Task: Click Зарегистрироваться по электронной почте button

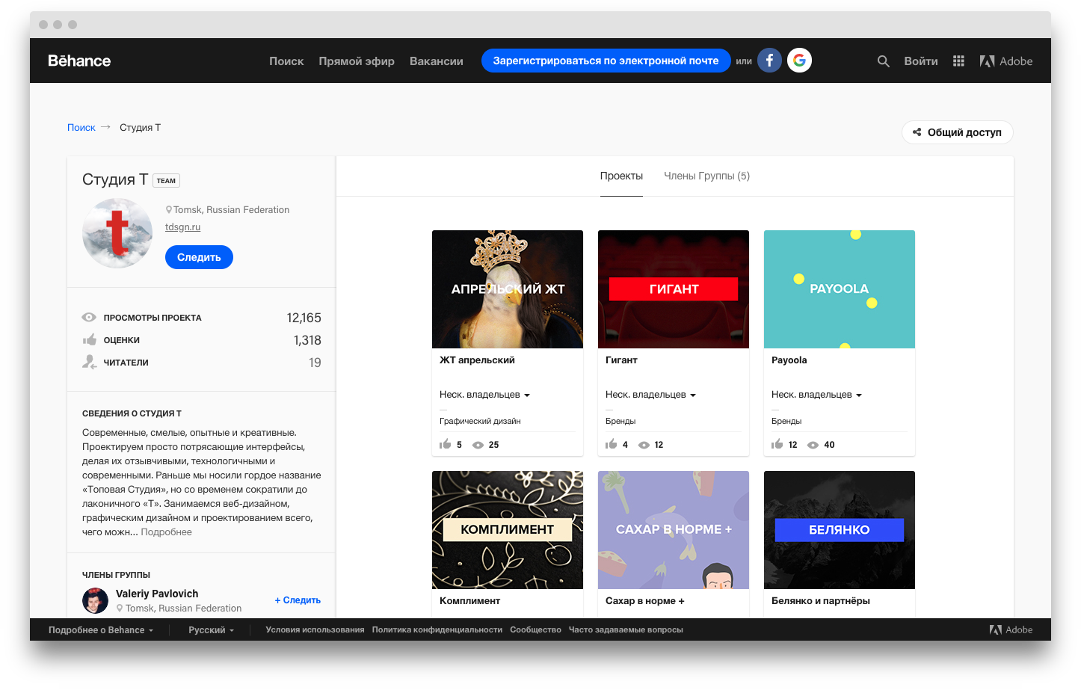Action: pyautogui.click(x=606, y=61)
